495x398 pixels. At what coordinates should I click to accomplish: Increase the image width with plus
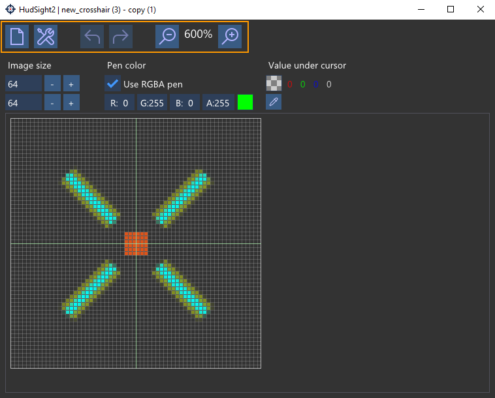(71, 84)
